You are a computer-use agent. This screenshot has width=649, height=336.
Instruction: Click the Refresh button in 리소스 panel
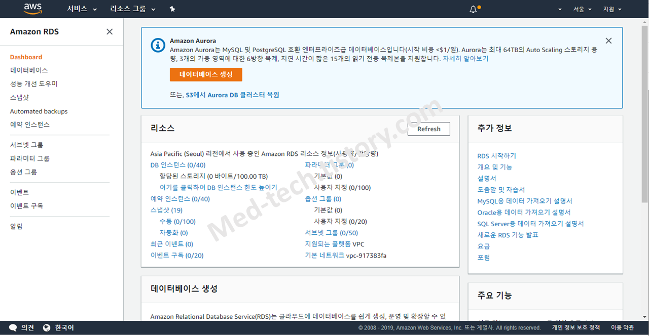pyautogui.click(x=428, y=129)
